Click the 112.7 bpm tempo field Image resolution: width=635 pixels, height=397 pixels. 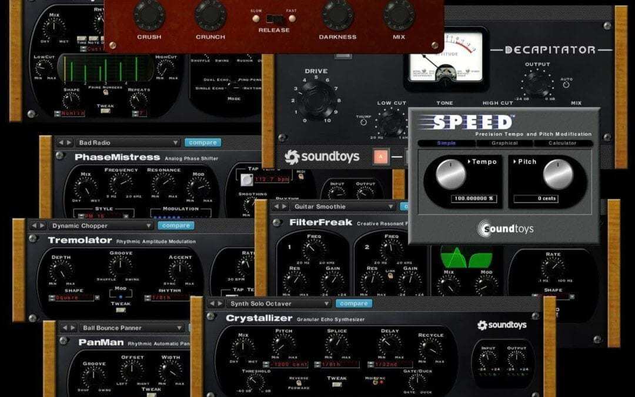(273, 179)
